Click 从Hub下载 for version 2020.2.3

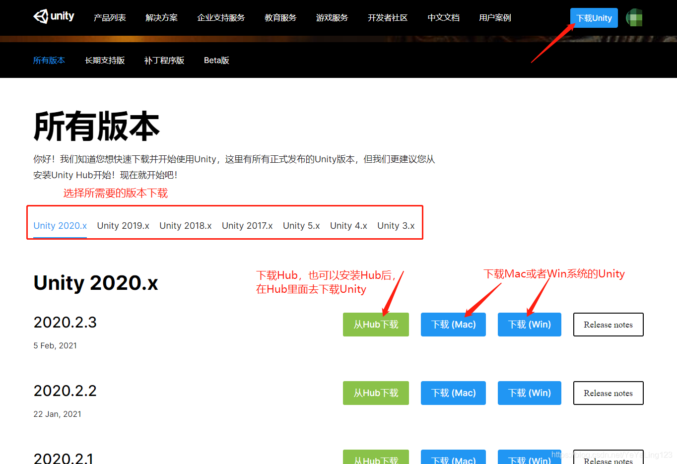tap(376, 325)
